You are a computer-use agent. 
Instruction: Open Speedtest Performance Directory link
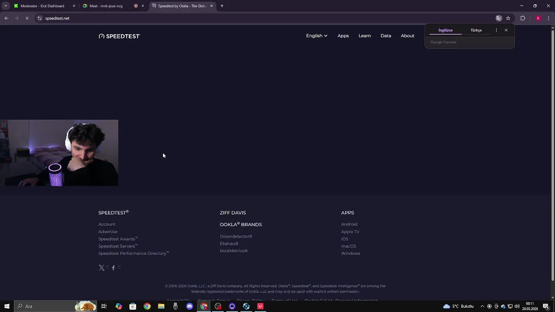click(134, 253)
